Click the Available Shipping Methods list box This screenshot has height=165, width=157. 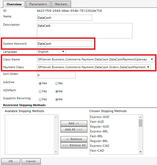[x=32, y=135]
